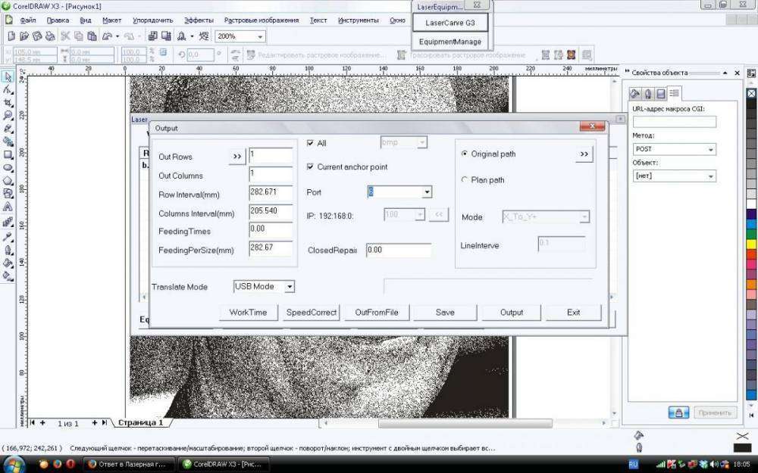Open the Port dropdown
The height and width of the screenshot is (473, 758).
427,192
